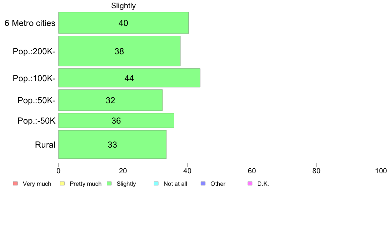Click the Not at all legend text
Viewport: 390px width, 242px height.
[x=175, y=184]
